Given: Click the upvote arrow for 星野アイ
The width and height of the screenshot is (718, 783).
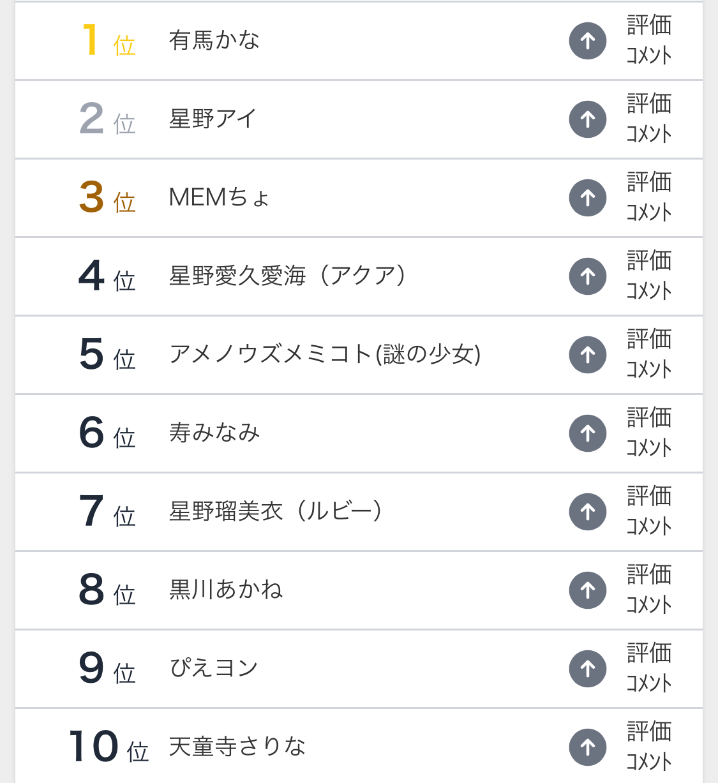Looking at the screenshot, I should (587, 119).
